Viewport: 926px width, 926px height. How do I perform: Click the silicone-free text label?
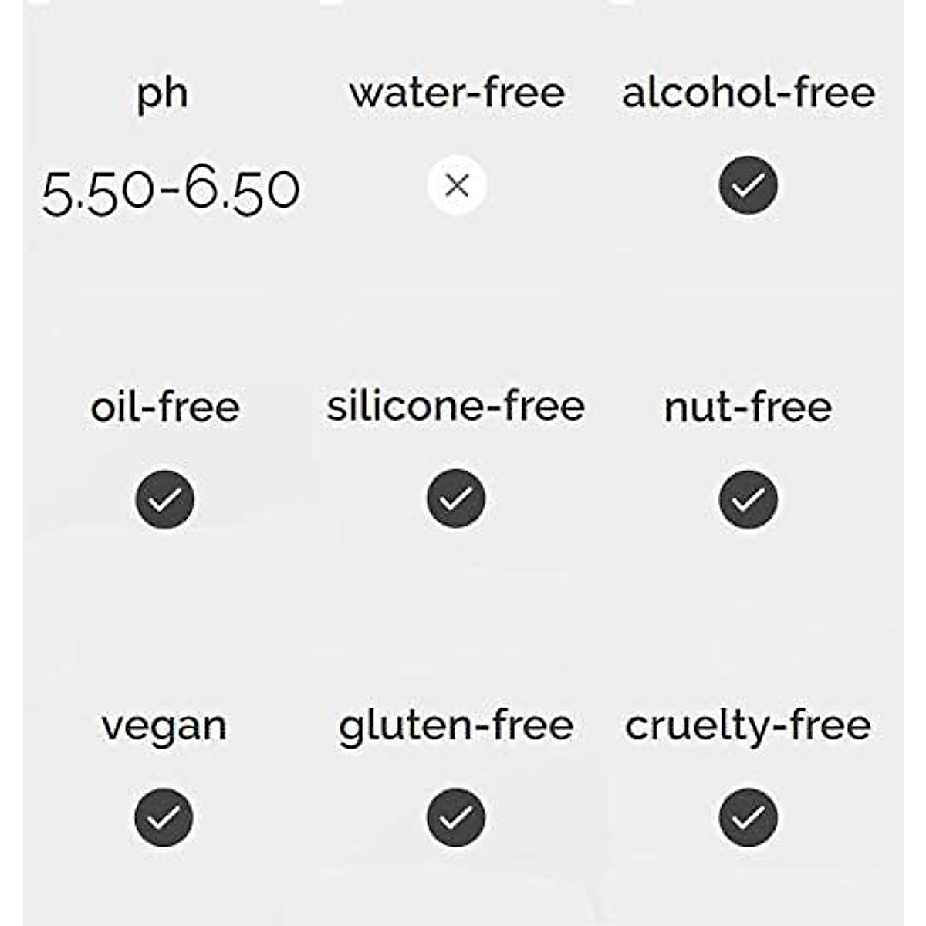pyautogui.click(x=456, y=407)
